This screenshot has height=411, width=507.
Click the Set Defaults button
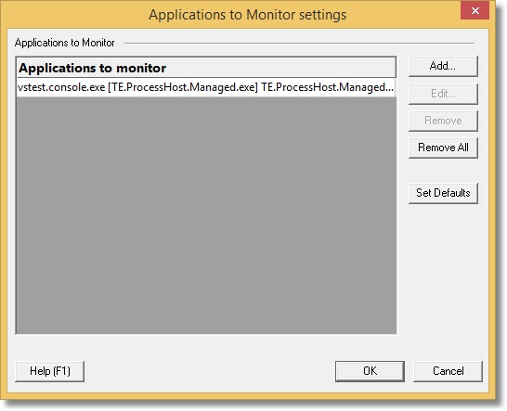pos(443,193)
